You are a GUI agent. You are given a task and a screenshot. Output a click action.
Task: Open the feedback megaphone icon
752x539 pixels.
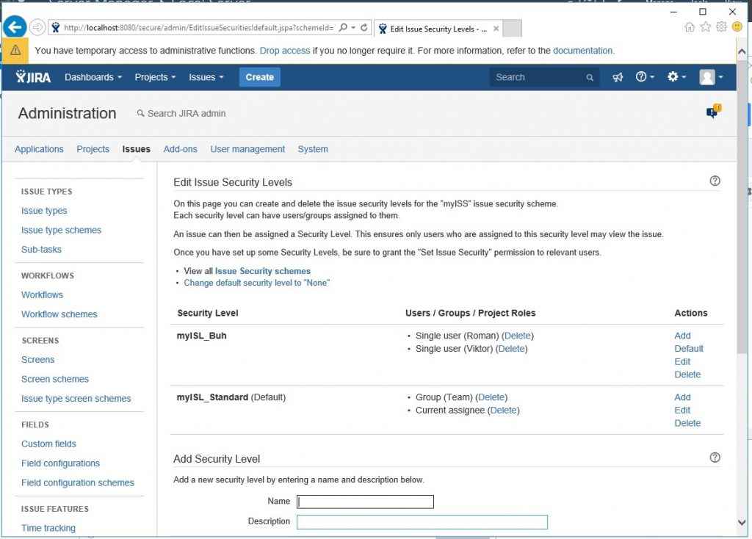point(618,77)
